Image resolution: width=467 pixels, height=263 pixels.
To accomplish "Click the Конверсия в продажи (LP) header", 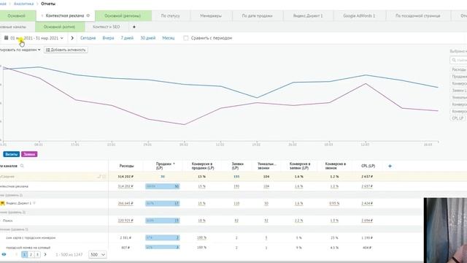I will [x=203, y=166].
